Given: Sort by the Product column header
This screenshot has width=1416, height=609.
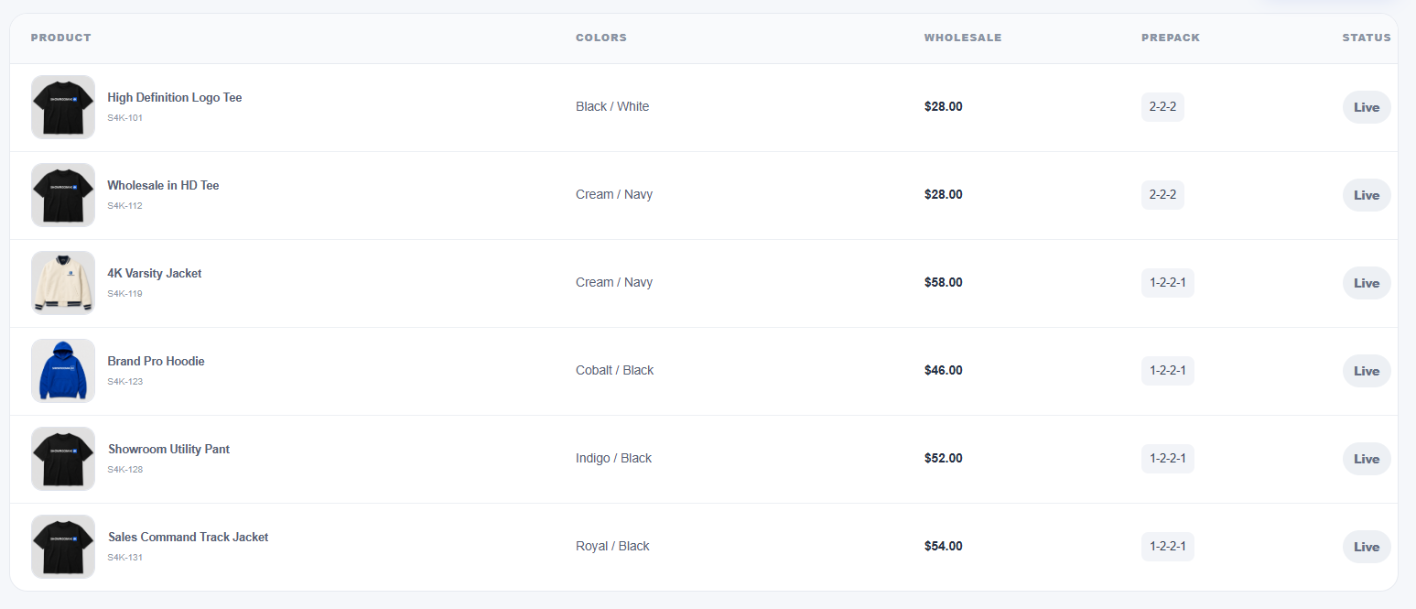Looking at the screenshot, I should [x=61, y=38].
